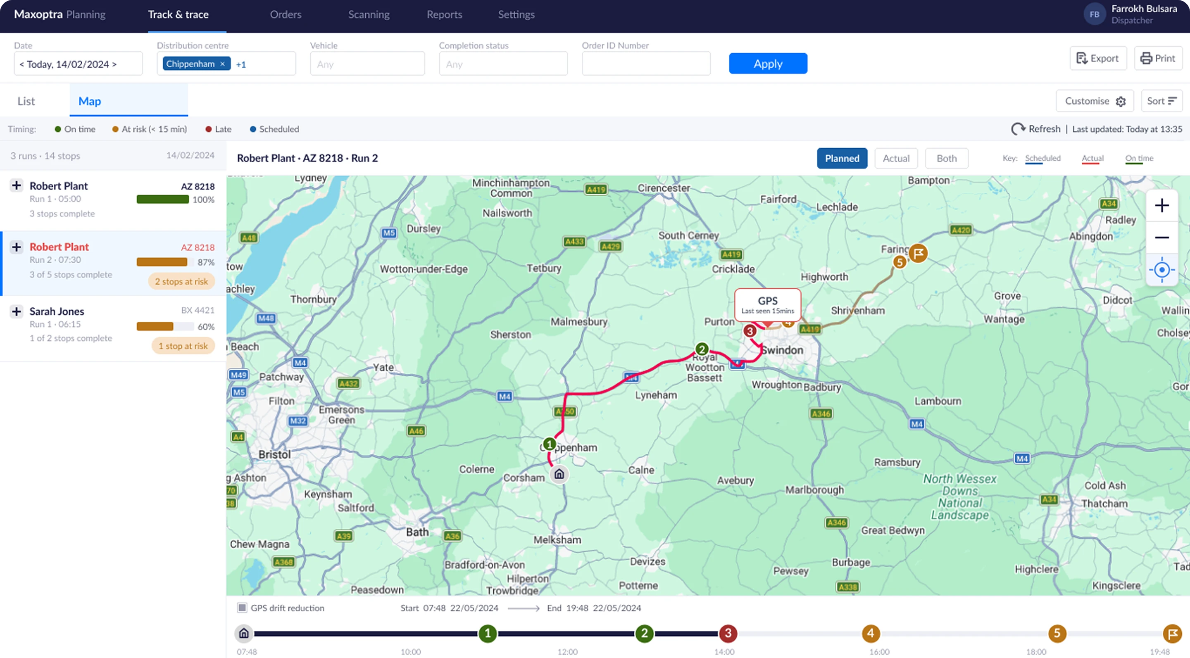Zoom in on the map
1190x658 pixels.
coord(1162,206)
